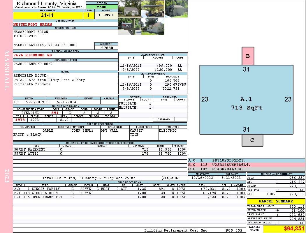This screenshot has height=233, width=306.
Task: Click the account number 27650
Action: pos(107,48)
